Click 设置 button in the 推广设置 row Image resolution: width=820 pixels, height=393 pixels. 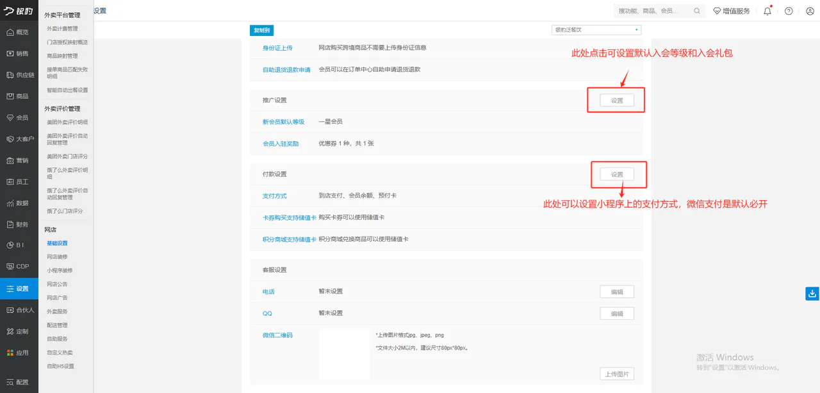click(x=617, y=101)
